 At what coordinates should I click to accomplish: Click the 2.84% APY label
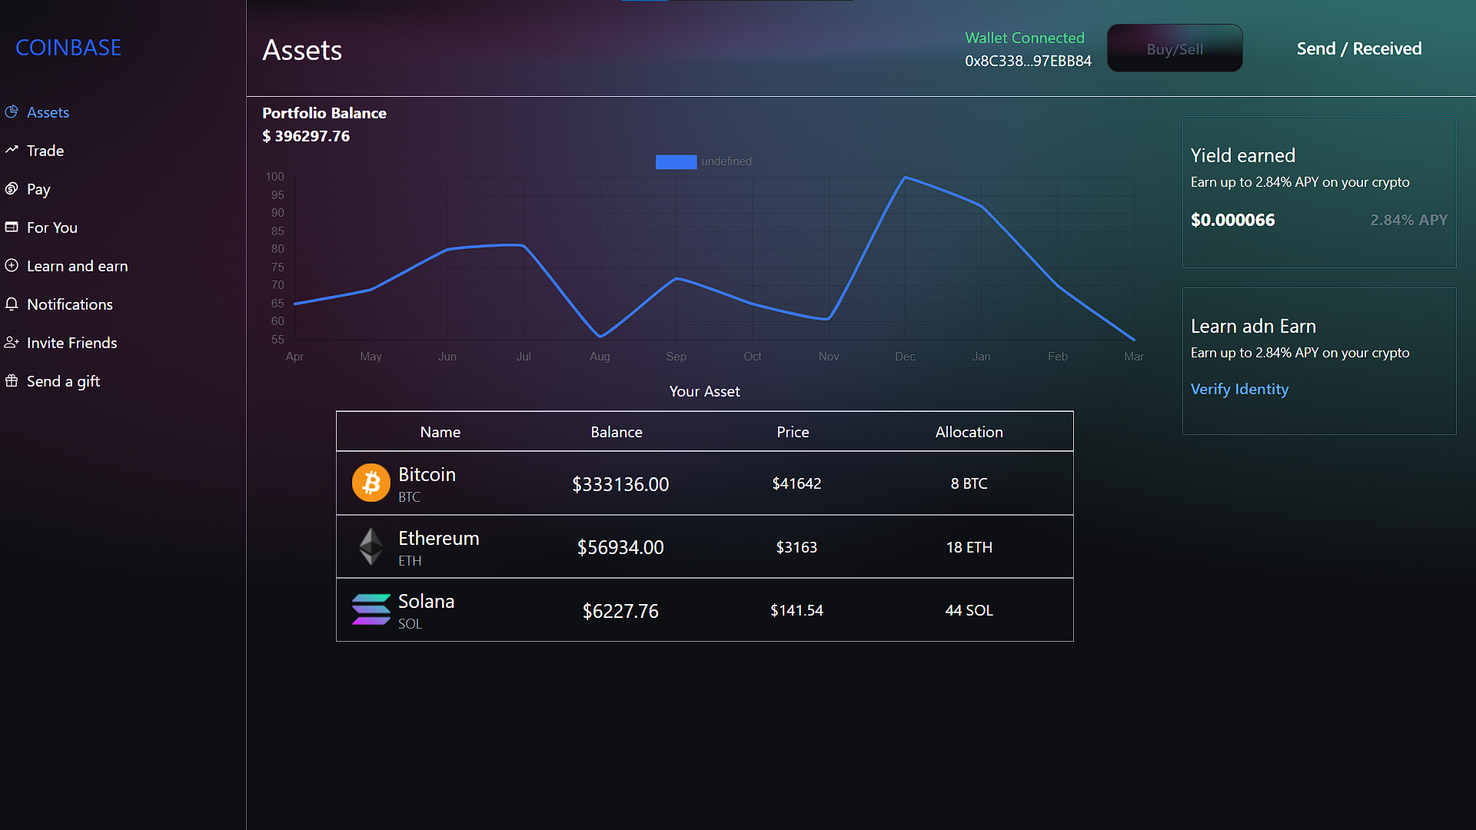click(x=1408, y=220)
